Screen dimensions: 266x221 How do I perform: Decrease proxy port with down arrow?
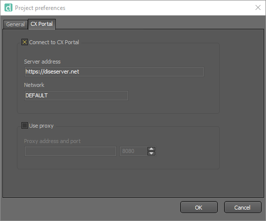click(x=151, y=153)
